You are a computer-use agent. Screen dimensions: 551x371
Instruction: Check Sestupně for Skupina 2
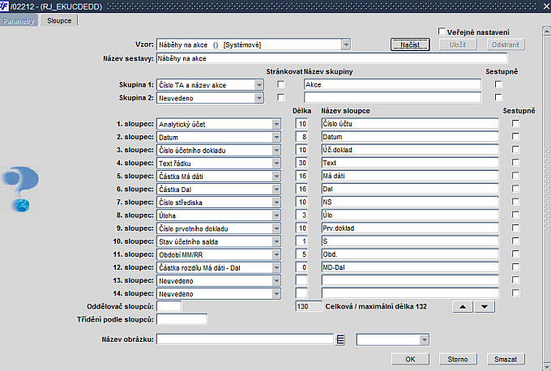click(498, 97)
